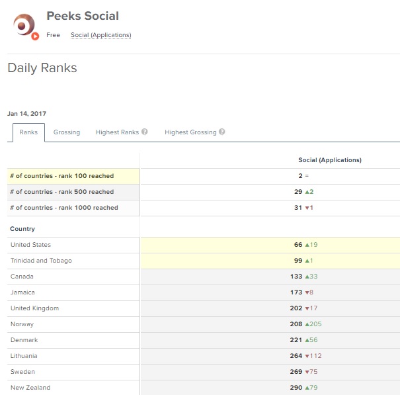Image resolution: width=400 pixels, height=395 pixels.
Task: Click the Social (Applications) column header
Action: (x=330, y=160)
